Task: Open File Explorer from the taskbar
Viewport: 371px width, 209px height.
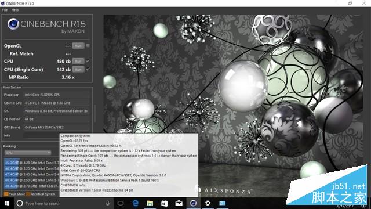Action: pos(150,203)
